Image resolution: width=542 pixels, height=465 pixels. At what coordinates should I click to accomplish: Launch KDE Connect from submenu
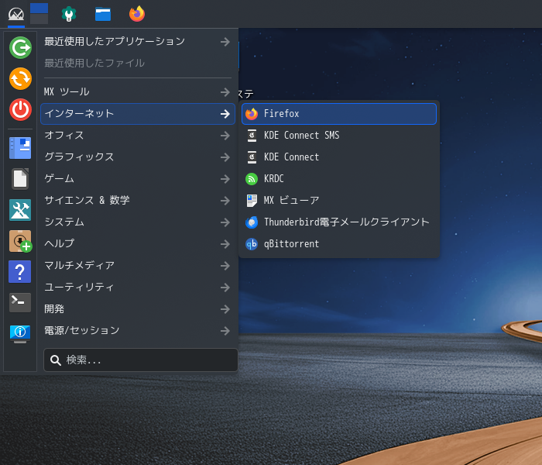[339, 157]
